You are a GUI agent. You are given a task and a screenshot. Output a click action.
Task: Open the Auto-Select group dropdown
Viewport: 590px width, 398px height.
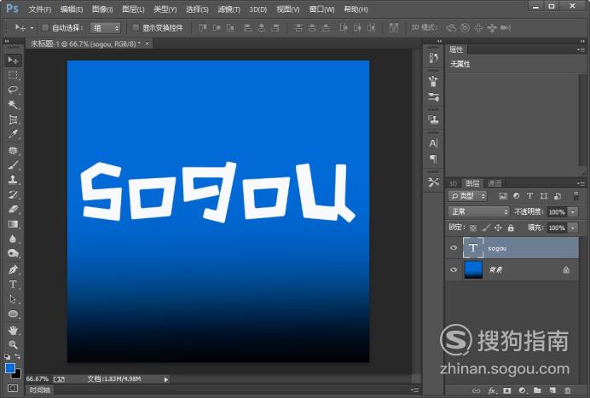tap(105, 28)
